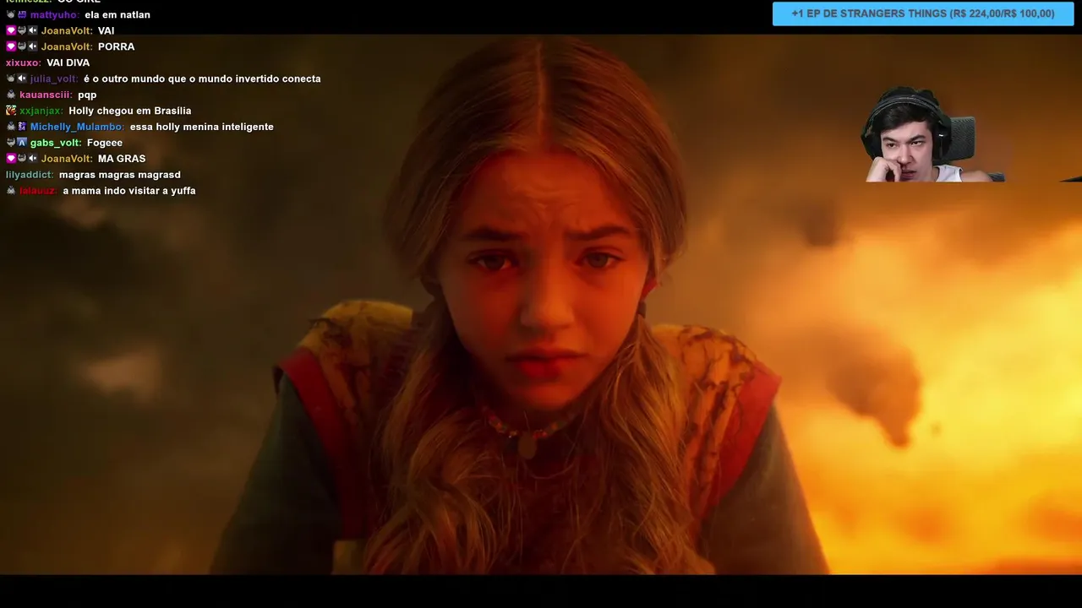Click the message 'VAI DIVA'
Screen dimensions: 1082x608
68,62
